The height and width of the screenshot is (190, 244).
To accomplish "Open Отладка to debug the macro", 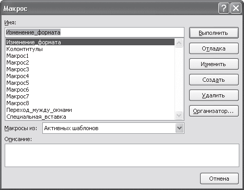I will point(214,48).
